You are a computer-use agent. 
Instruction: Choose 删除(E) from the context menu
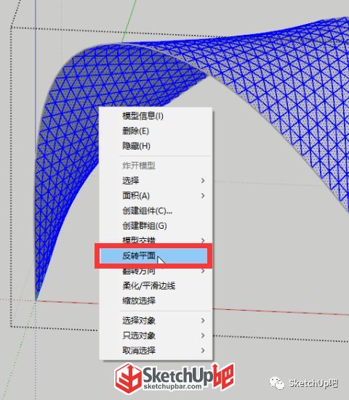[x=135, y=131]
